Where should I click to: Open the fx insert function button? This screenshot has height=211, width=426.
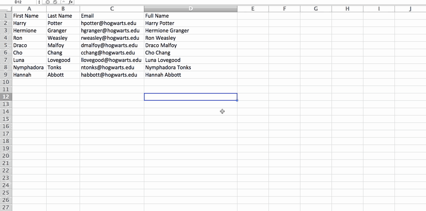point(70,2)
